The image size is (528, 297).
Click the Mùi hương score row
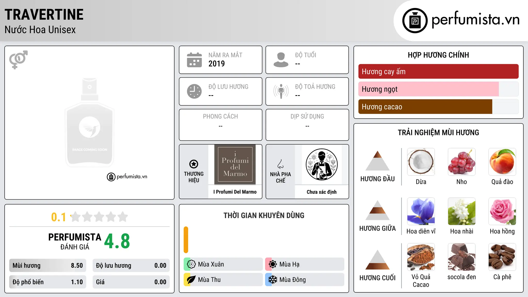point(48,266)
